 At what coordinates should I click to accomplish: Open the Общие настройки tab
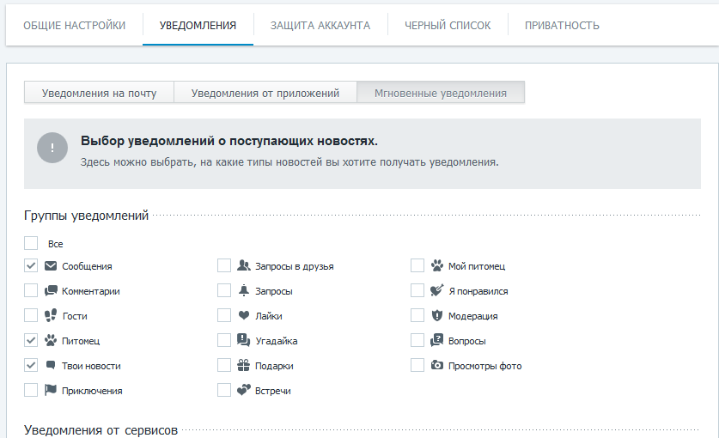coord(74,26)
